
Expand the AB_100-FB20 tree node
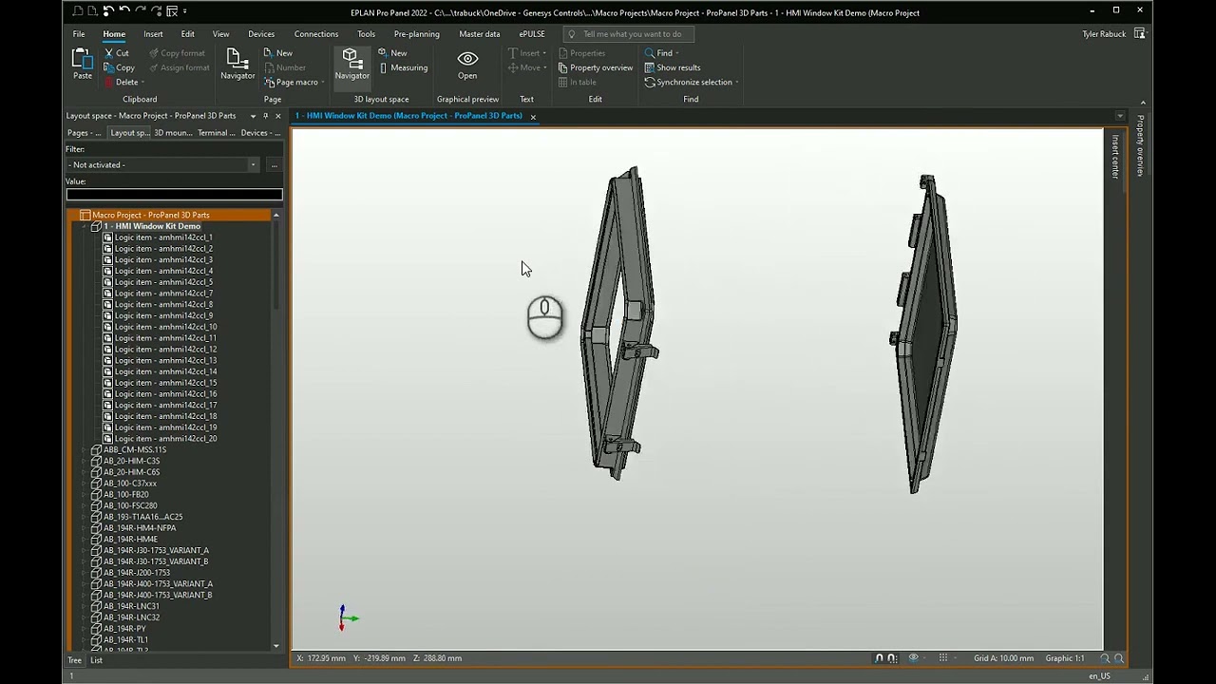point(85,494)
